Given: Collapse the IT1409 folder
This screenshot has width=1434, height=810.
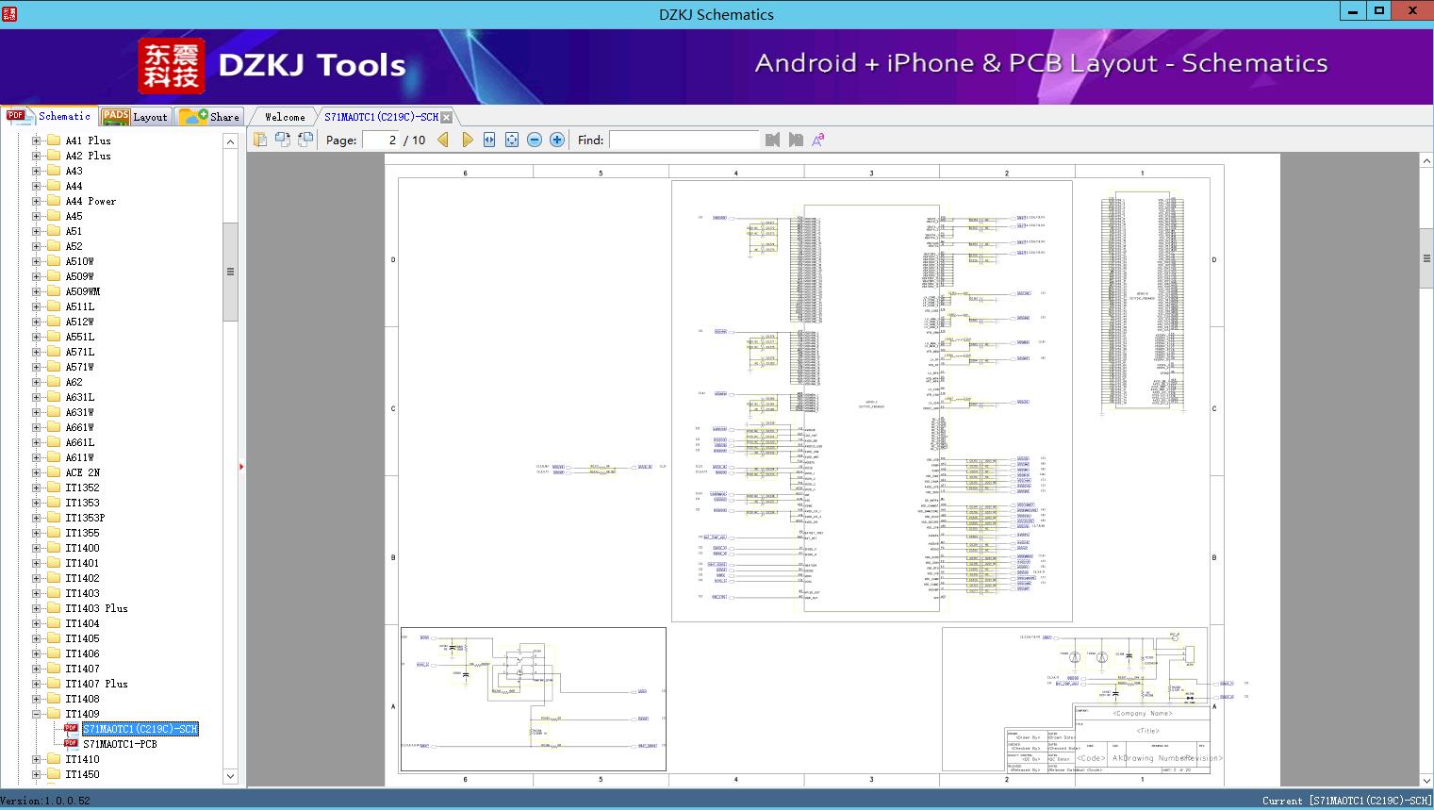Looking at the screenshot, I should 36,714.
